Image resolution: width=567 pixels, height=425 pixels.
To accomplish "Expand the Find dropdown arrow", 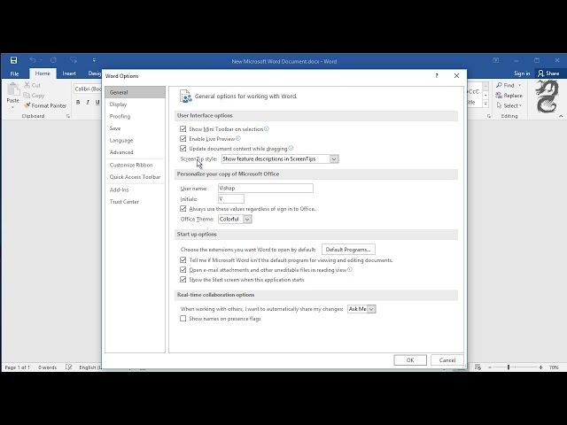I will click(x=520, y=85).
